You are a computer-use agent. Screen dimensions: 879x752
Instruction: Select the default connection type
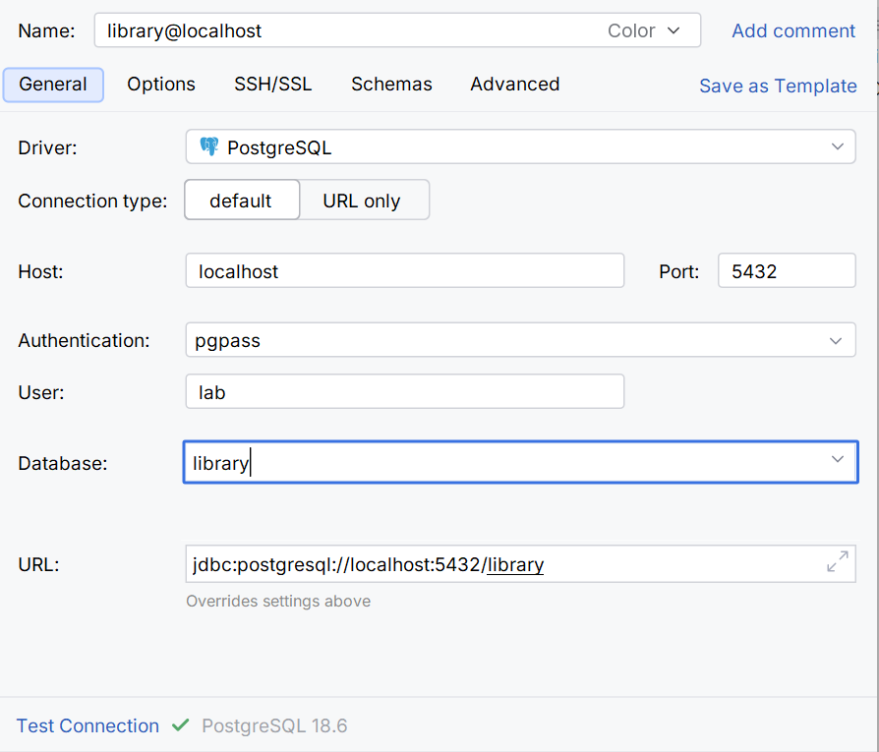pos(242,201)
